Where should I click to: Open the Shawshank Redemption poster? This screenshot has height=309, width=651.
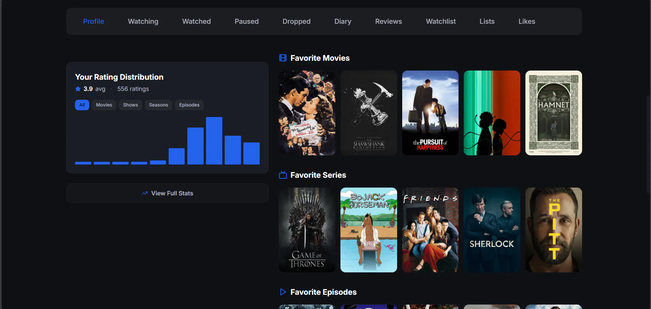coord(369,113)
